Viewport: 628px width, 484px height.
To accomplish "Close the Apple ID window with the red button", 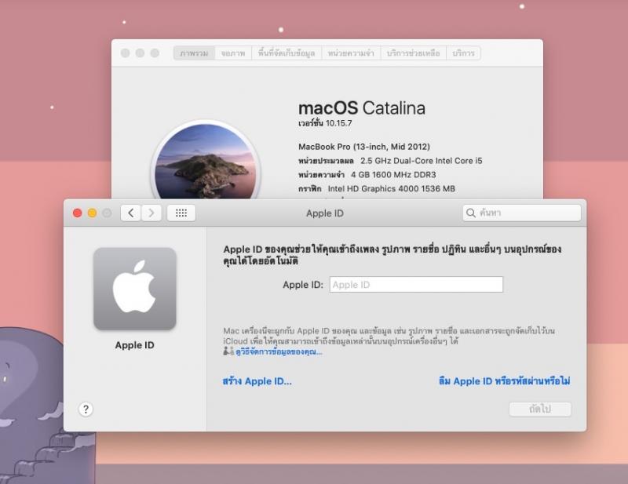I will (x=77, y=213).
